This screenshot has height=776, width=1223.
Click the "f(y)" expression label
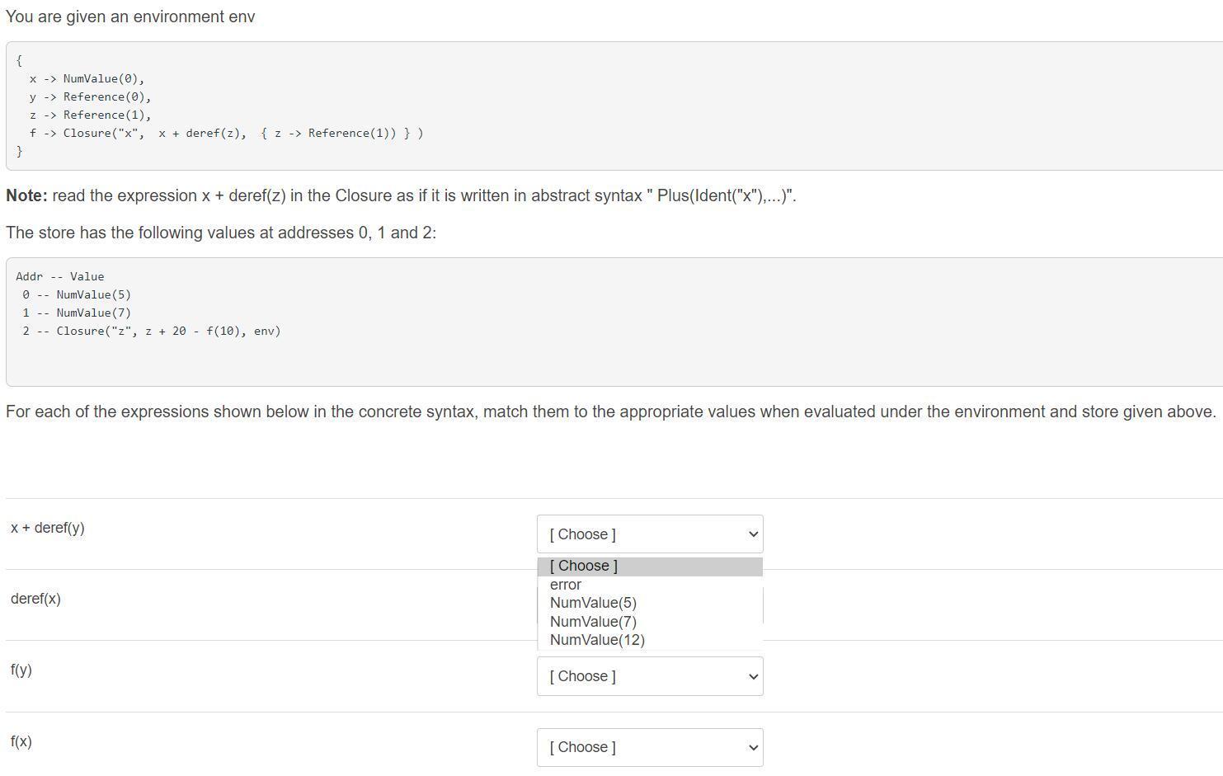point(21,670)
